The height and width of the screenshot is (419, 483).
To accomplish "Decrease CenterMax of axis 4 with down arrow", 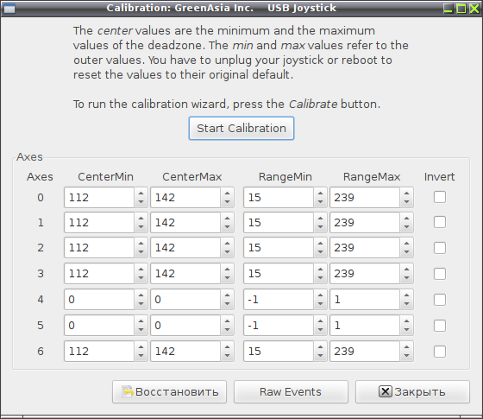I will click(228, 304).
